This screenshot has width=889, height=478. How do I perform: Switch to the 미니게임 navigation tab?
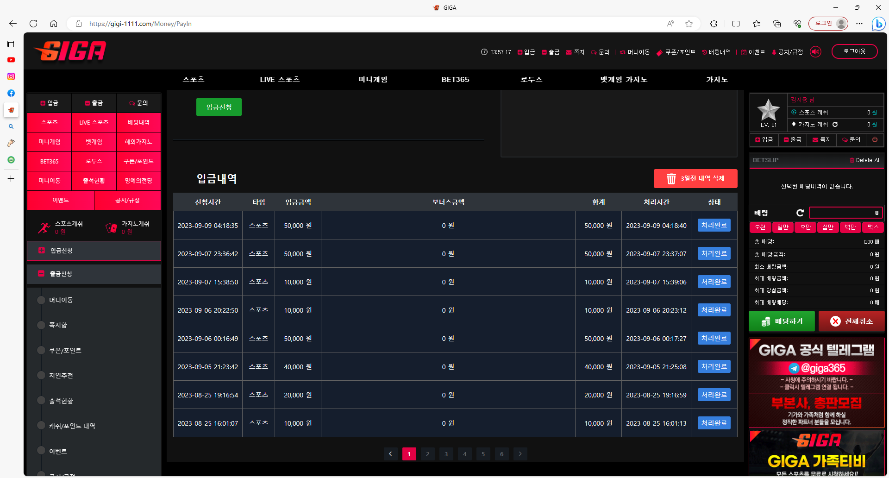click(373, 80)
